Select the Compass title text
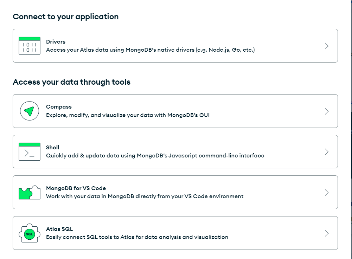The width and height of the screenshot is (352, 259). [59, 107]
